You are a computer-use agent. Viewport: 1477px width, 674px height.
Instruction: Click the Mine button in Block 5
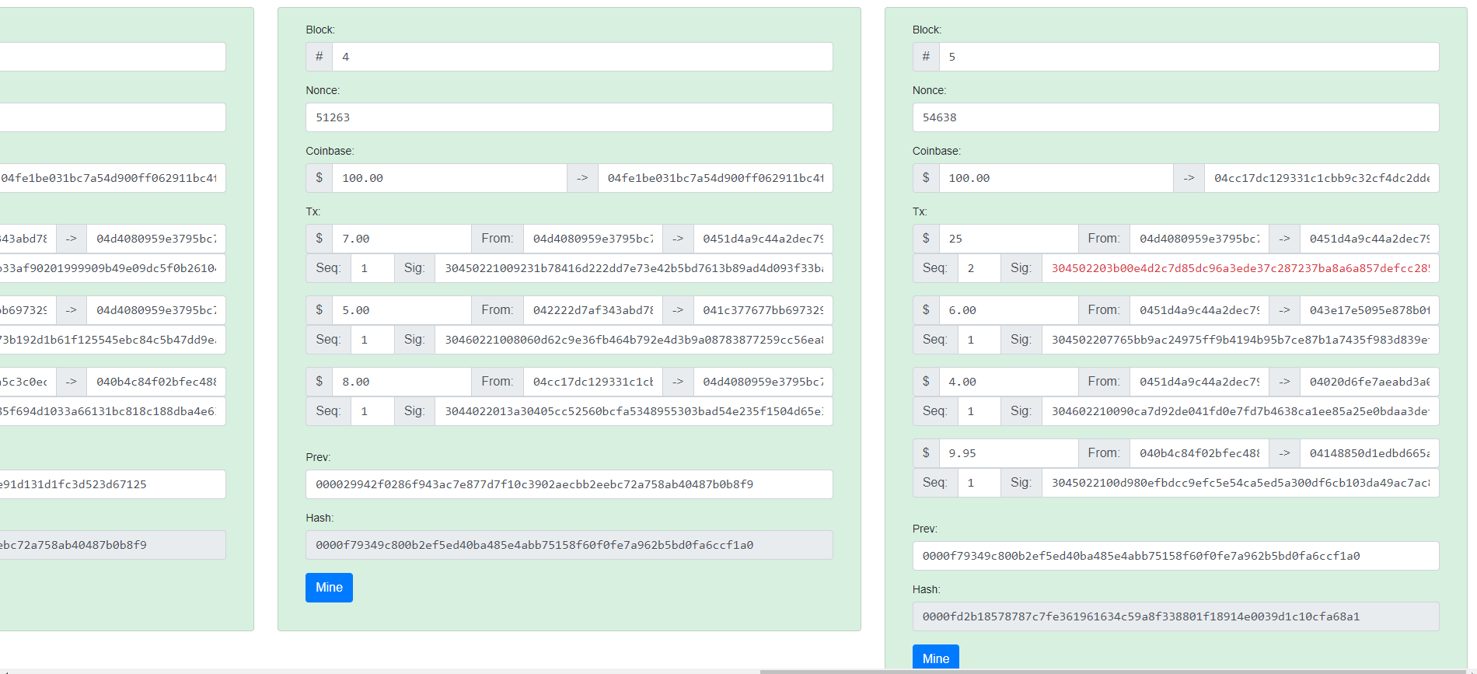coord(935,657)
